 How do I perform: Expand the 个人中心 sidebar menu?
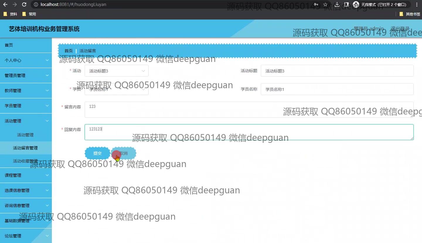[x=26, y=60]
